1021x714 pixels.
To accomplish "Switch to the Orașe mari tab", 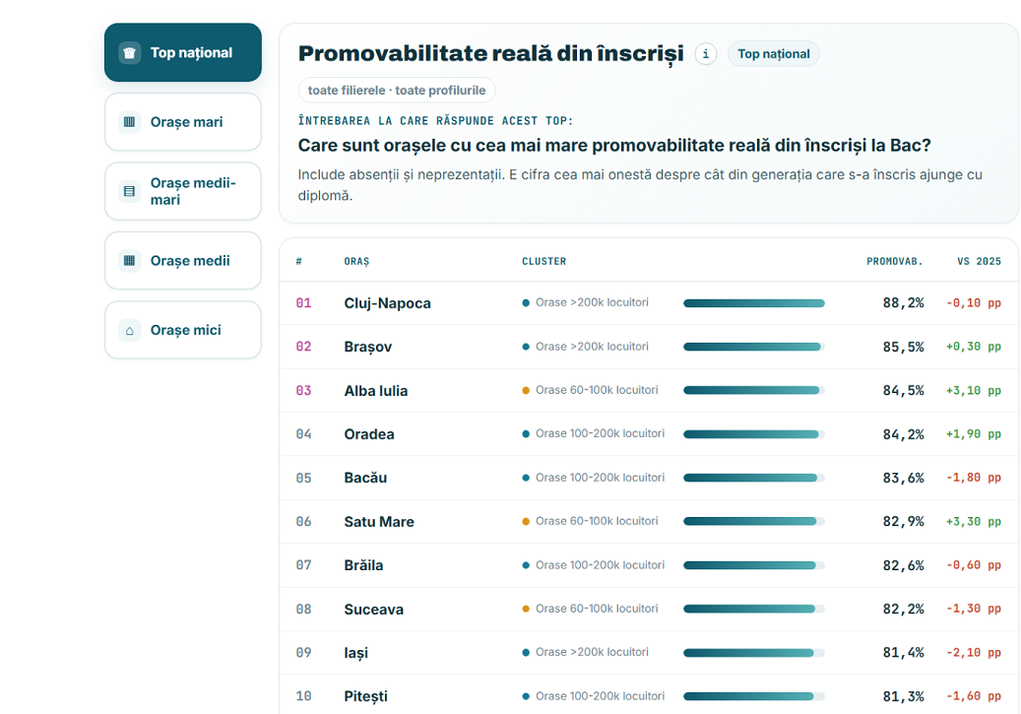I will tap(183, 122).
